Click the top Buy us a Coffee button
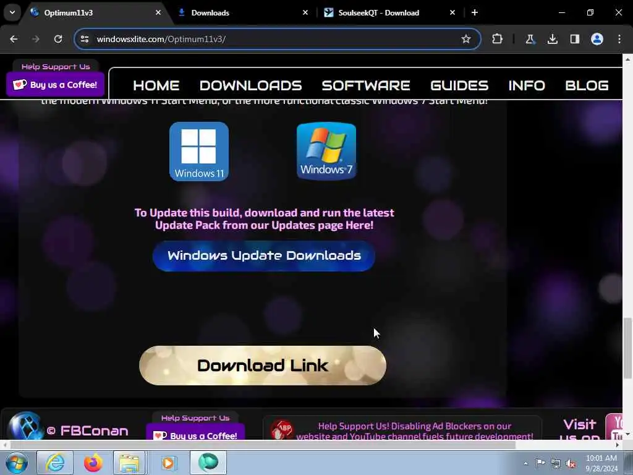The image size is (633, 475). coord(55,84)
